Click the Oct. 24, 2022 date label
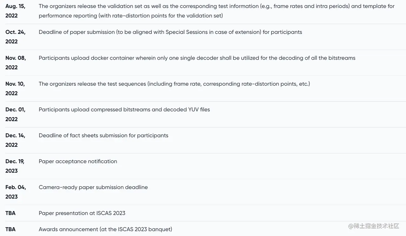Viewport: 406px width, 236px height. click(15, 37)
